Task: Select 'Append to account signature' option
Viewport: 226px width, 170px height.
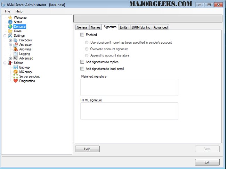Action: click(87, 55)
